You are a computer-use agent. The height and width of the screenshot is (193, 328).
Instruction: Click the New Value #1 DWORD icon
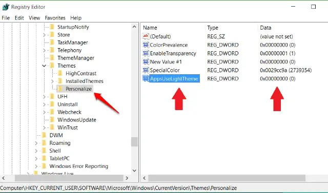pos(146,61)
